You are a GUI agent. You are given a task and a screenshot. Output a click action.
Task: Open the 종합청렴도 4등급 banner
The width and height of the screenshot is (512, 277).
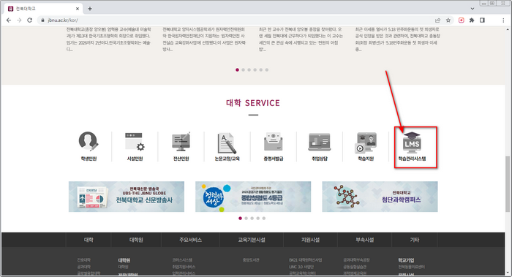tap(253, 197)
